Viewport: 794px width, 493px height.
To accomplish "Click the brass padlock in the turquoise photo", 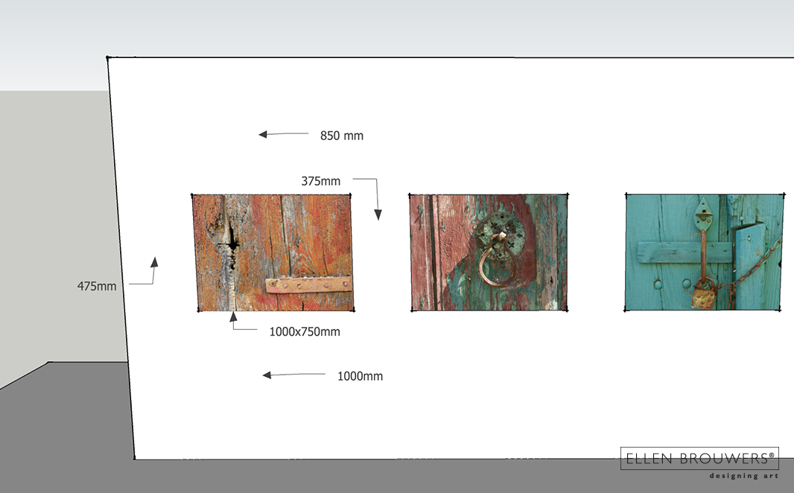I will tap(703, 297).
